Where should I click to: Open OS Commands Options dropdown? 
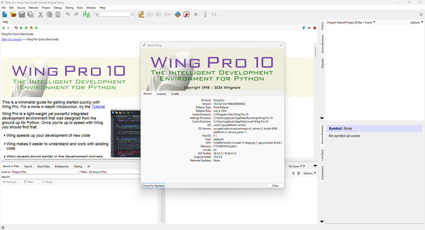tap(309, 173)
